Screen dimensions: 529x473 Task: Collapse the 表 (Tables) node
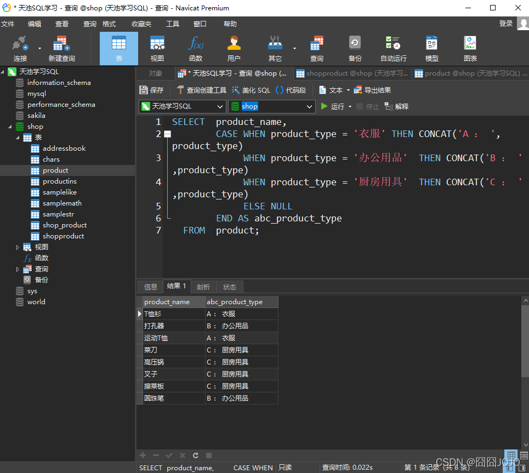18,138
